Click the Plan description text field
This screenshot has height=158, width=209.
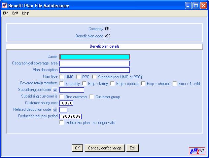(94, 70)
